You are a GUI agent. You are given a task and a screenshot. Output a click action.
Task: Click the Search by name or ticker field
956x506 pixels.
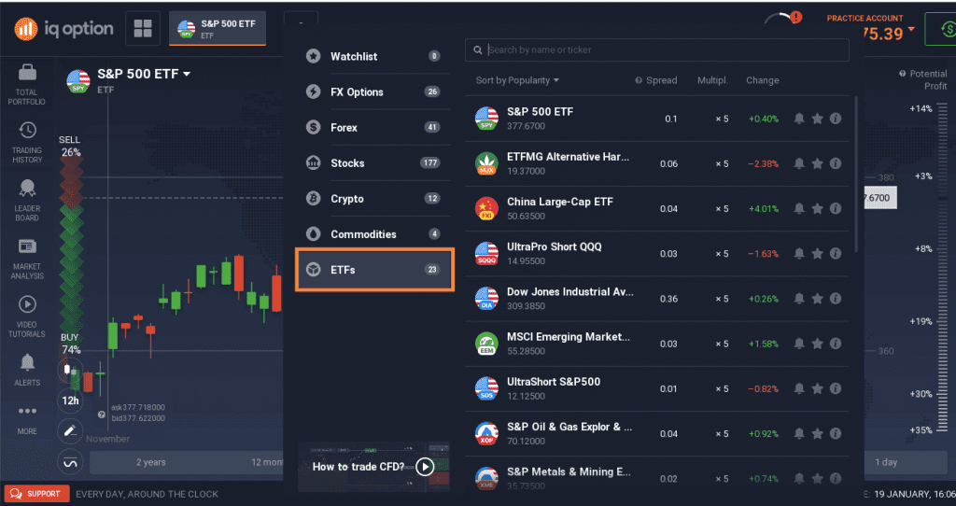pyautogui.click(x=656, y=50)
